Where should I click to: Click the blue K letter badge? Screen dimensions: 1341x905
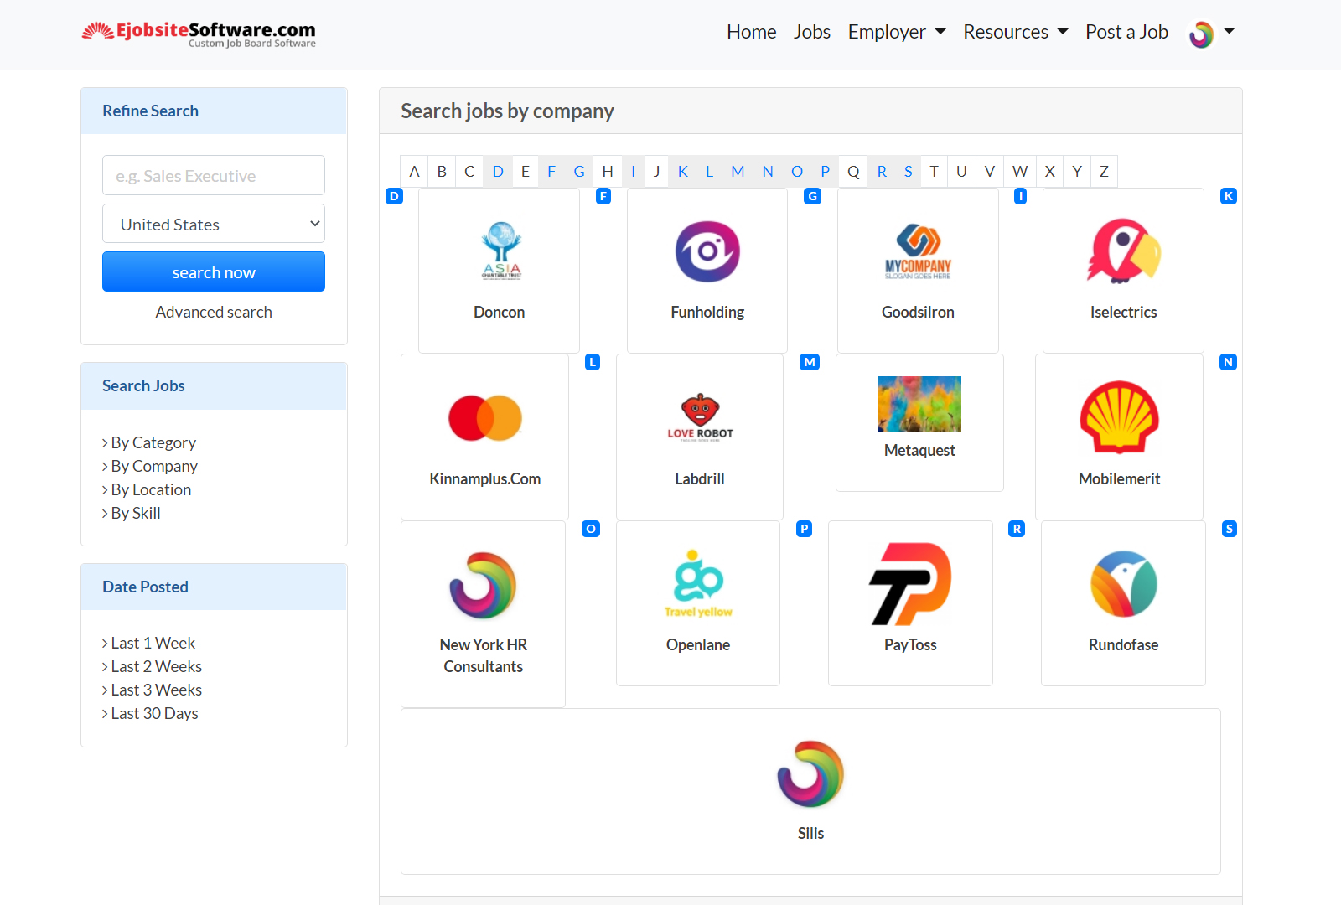(1229, 196)
